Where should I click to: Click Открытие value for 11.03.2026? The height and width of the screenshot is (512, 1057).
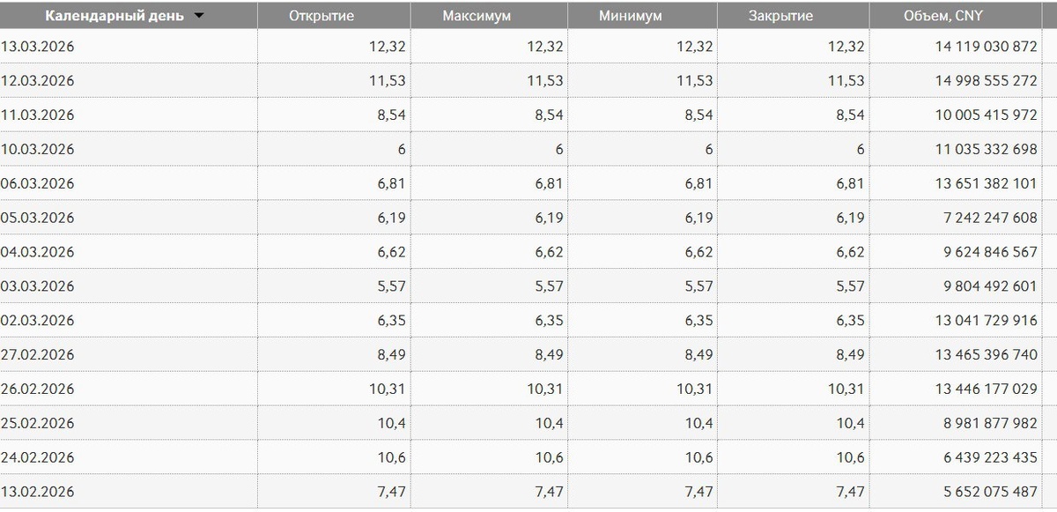[x=388, y=115]
